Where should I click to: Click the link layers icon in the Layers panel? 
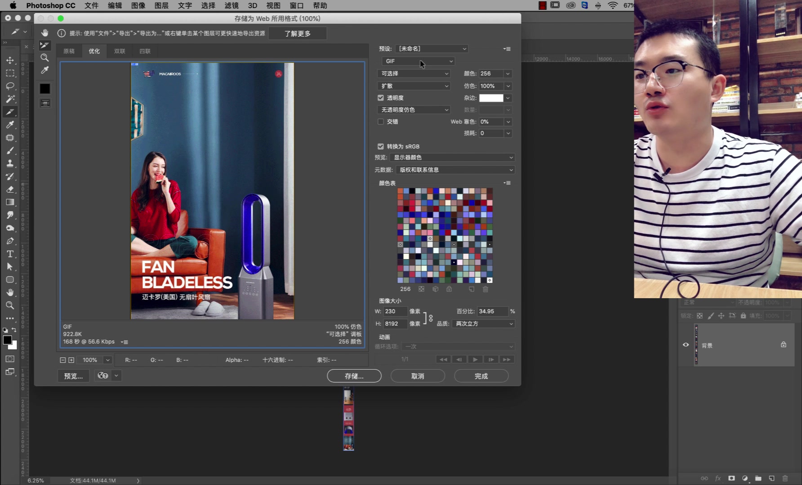coord(704,478)
